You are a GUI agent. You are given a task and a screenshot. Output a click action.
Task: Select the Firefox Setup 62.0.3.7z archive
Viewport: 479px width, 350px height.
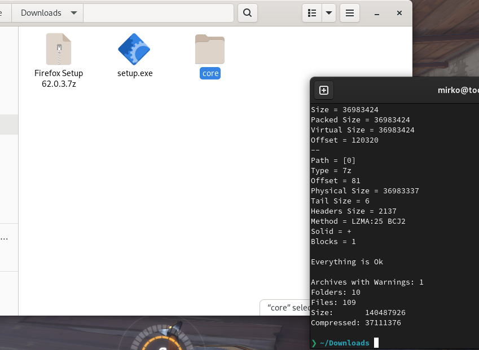[59, 49]
